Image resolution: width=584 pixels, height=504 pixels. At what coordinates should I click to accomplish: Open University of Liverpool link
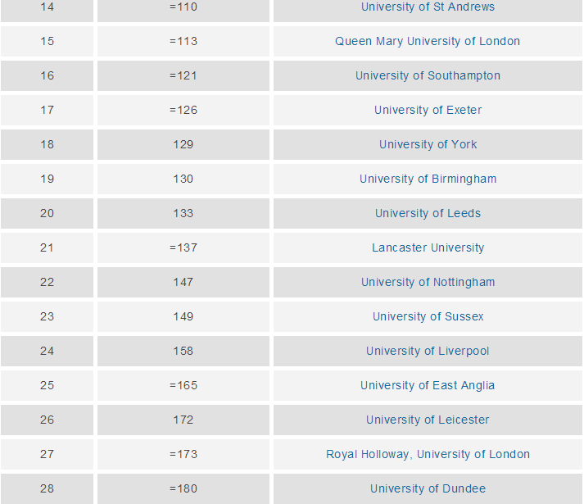(x=428, y=352)
